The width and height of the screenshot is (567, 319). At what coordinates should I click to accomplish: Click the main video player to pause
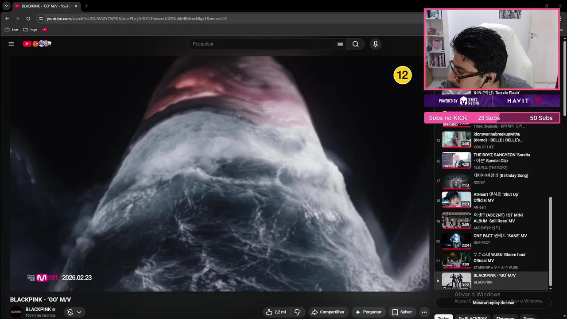[x=220, y=174]
